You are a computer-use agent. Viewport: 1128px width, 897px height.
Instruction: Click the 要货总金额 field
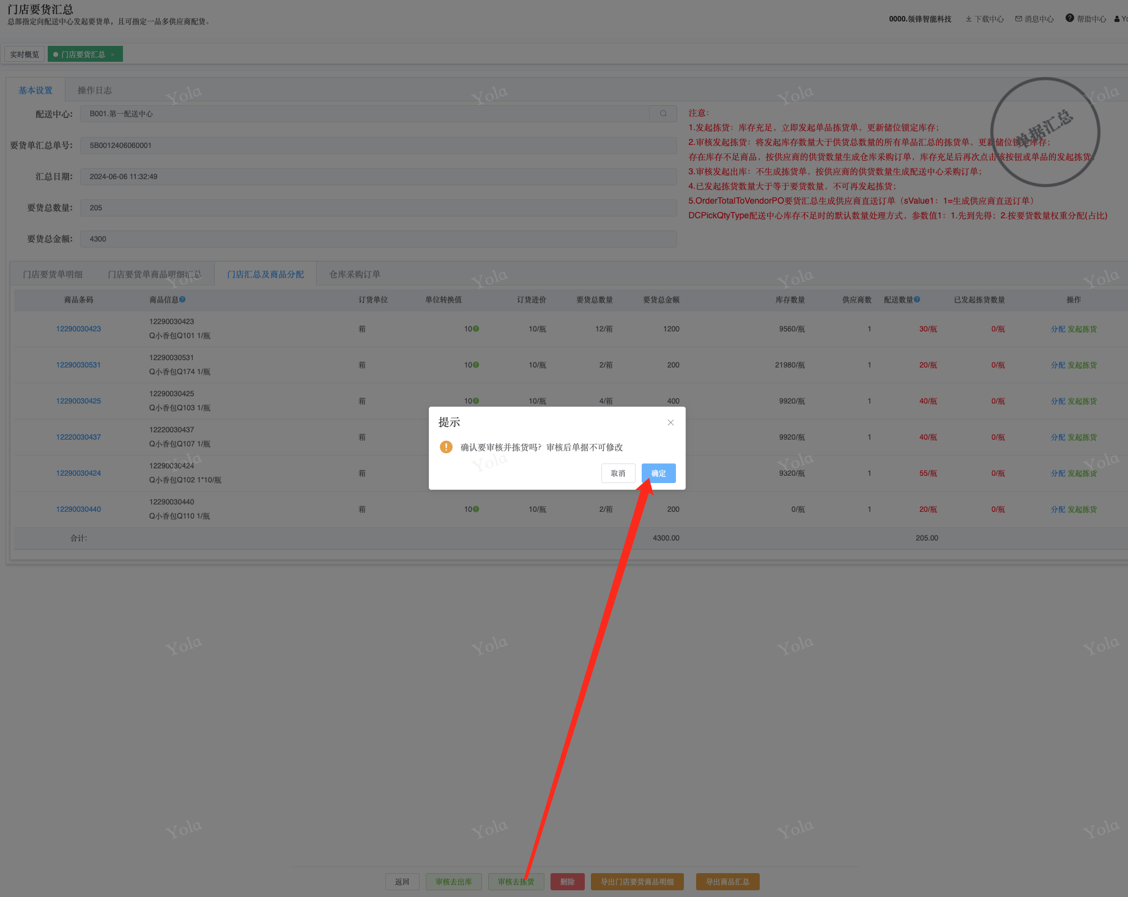tap(379, 239)
